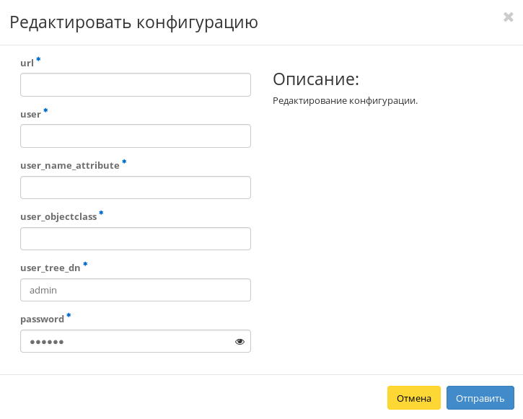
Task: Click the user_tree_dn label text
Action: point(50,268)
